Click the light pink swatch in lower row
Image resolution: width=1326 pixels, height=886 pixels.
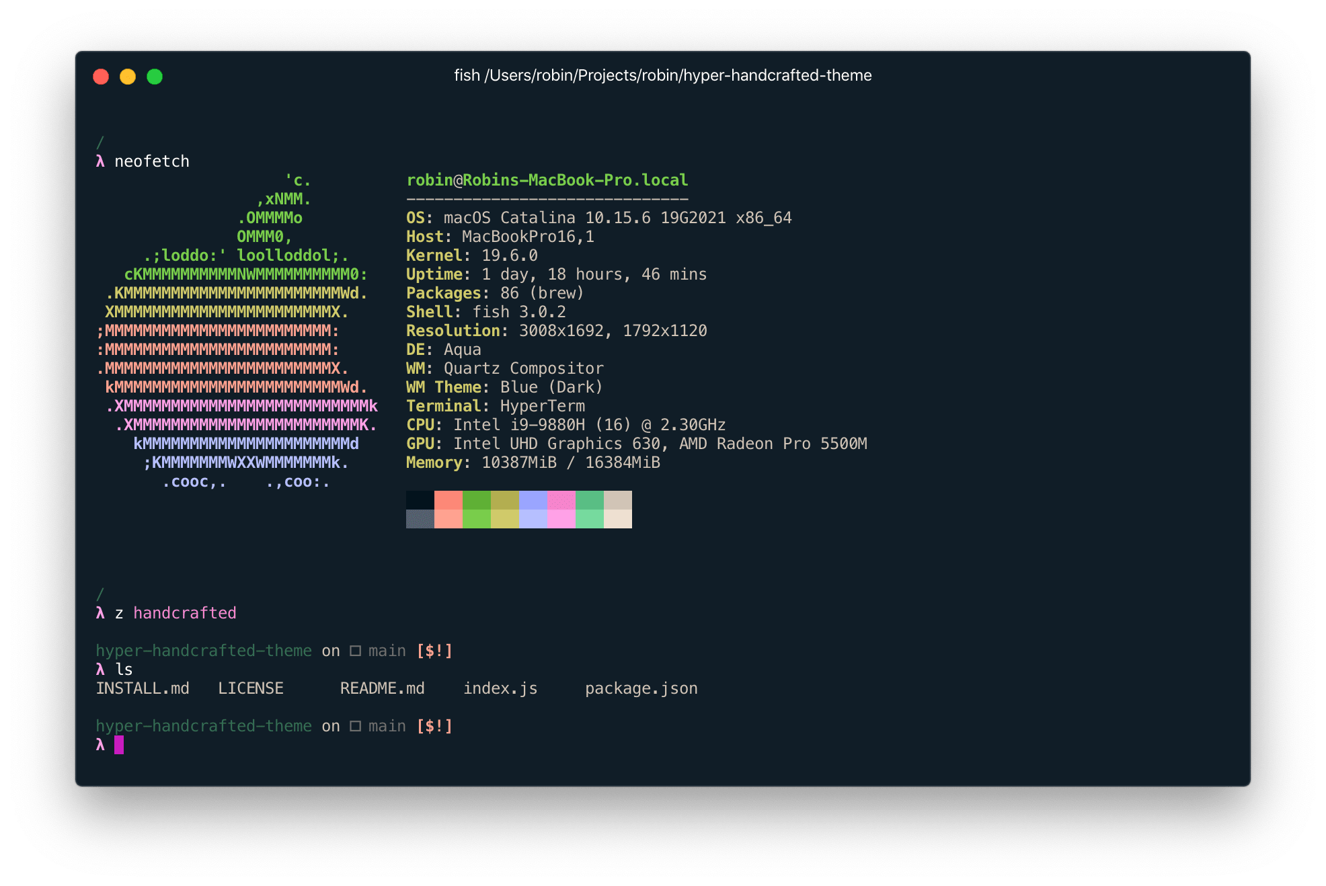tap(561, 519)
